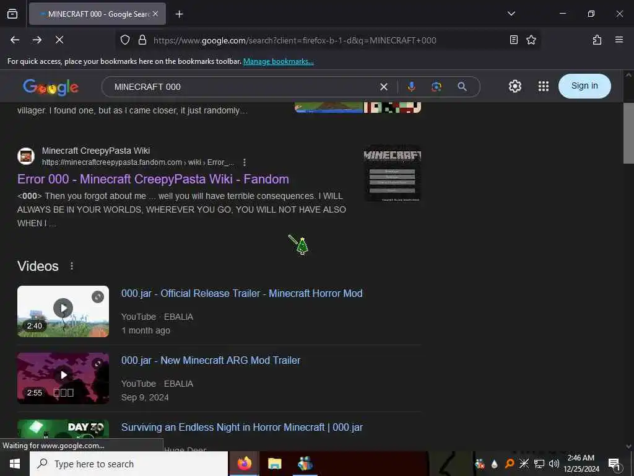Open 000.jar Official Release Trailer link
634x476 pixels.
[x=242, y=293]
